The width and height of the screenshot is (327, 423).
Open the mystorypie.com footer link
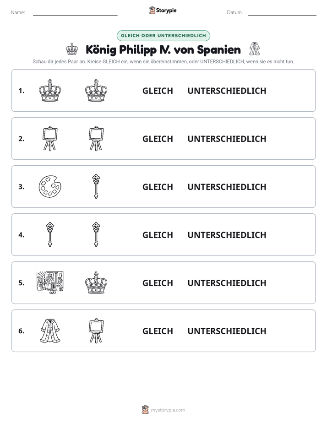click(x=168, y=410)
